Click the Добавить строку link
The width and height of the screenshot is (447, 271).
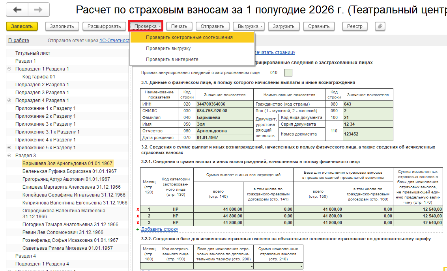[x=160, y=229]
